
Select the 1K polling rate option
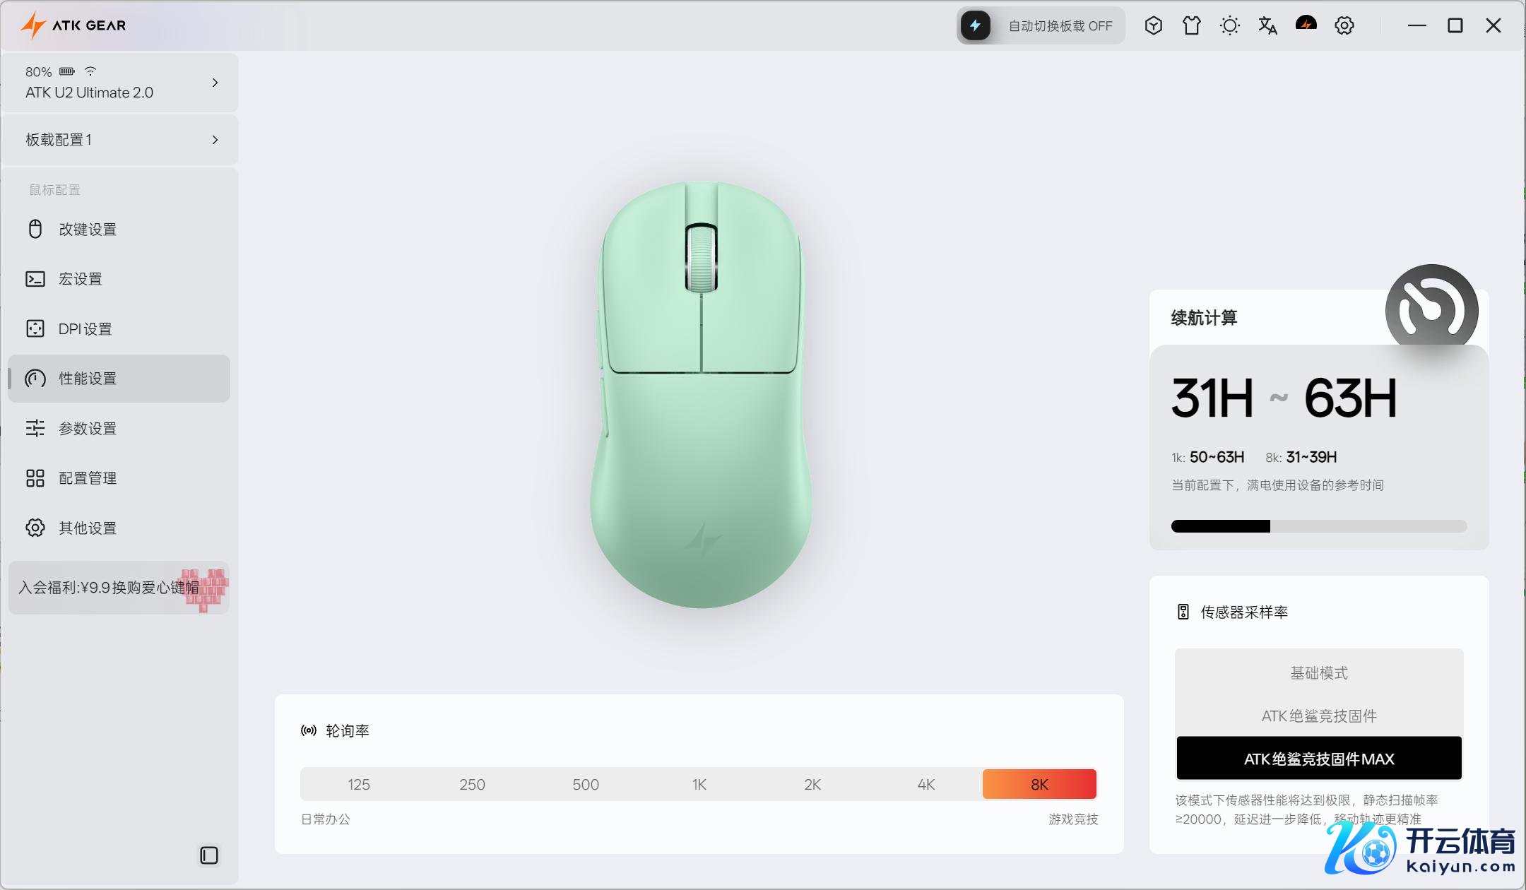tap(699, 784)
